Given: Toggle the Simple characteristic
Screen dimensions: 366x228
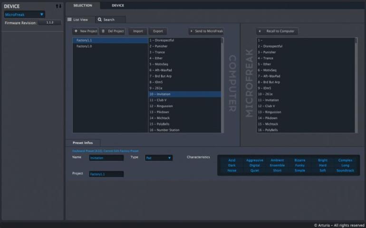Looking at the screenshot, I should [300, 171].
